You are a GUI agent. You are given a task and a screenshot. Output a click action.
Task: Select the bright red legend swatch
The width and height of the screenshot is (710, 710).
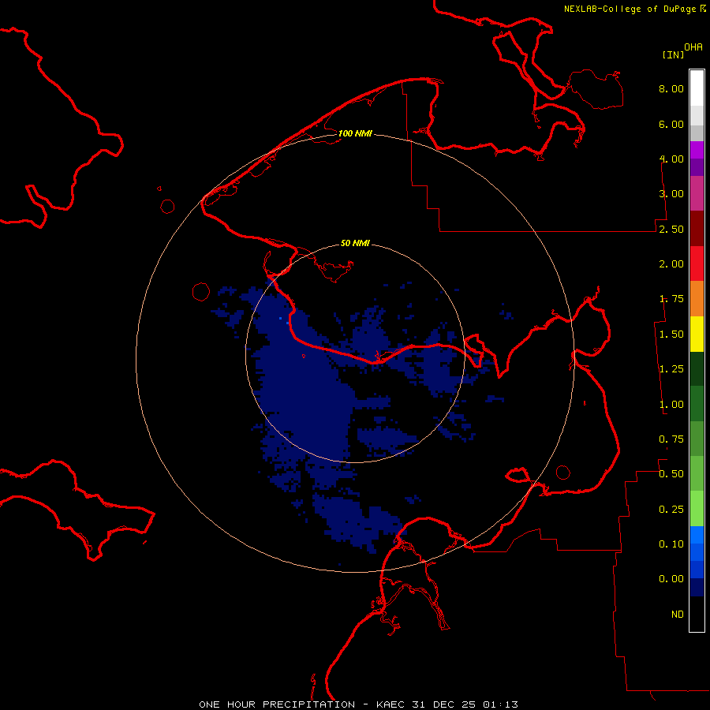tap(697, 263)
